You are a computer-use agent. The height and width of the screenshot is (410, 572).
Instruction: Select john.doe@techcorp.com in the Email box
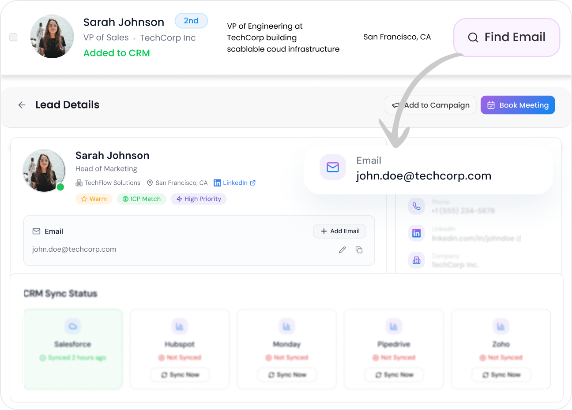(74, 250)
